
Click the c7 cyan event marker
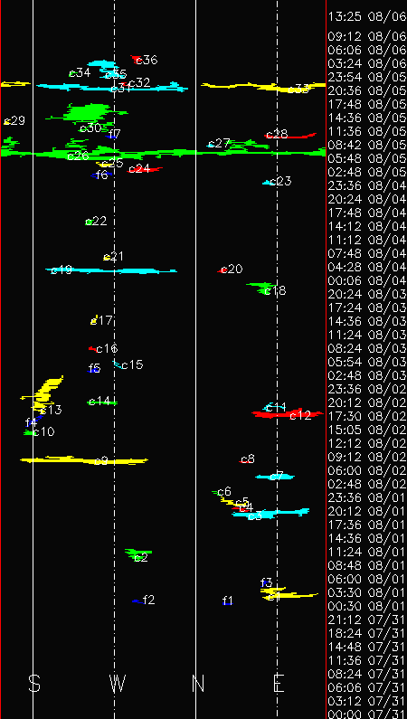(275, 477)
